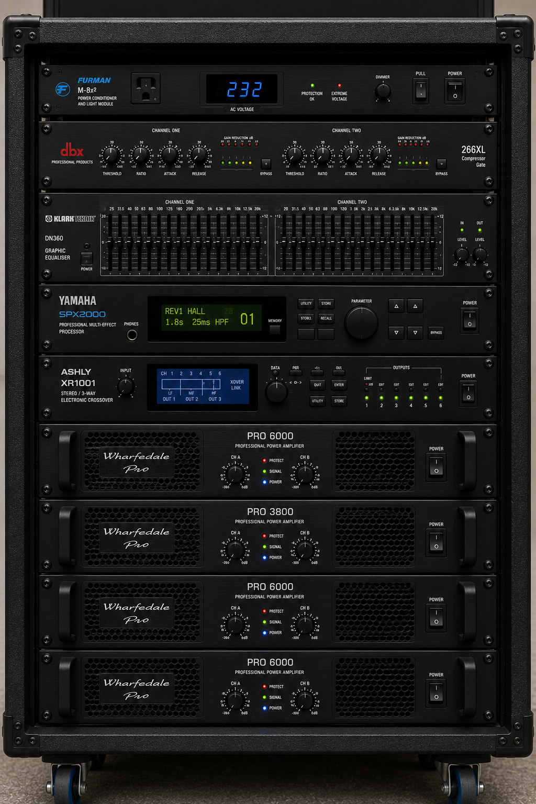Flip the Ashly XR1001 power switch
This screenshot has width=536, height=804.
click(x=468, y=393)
